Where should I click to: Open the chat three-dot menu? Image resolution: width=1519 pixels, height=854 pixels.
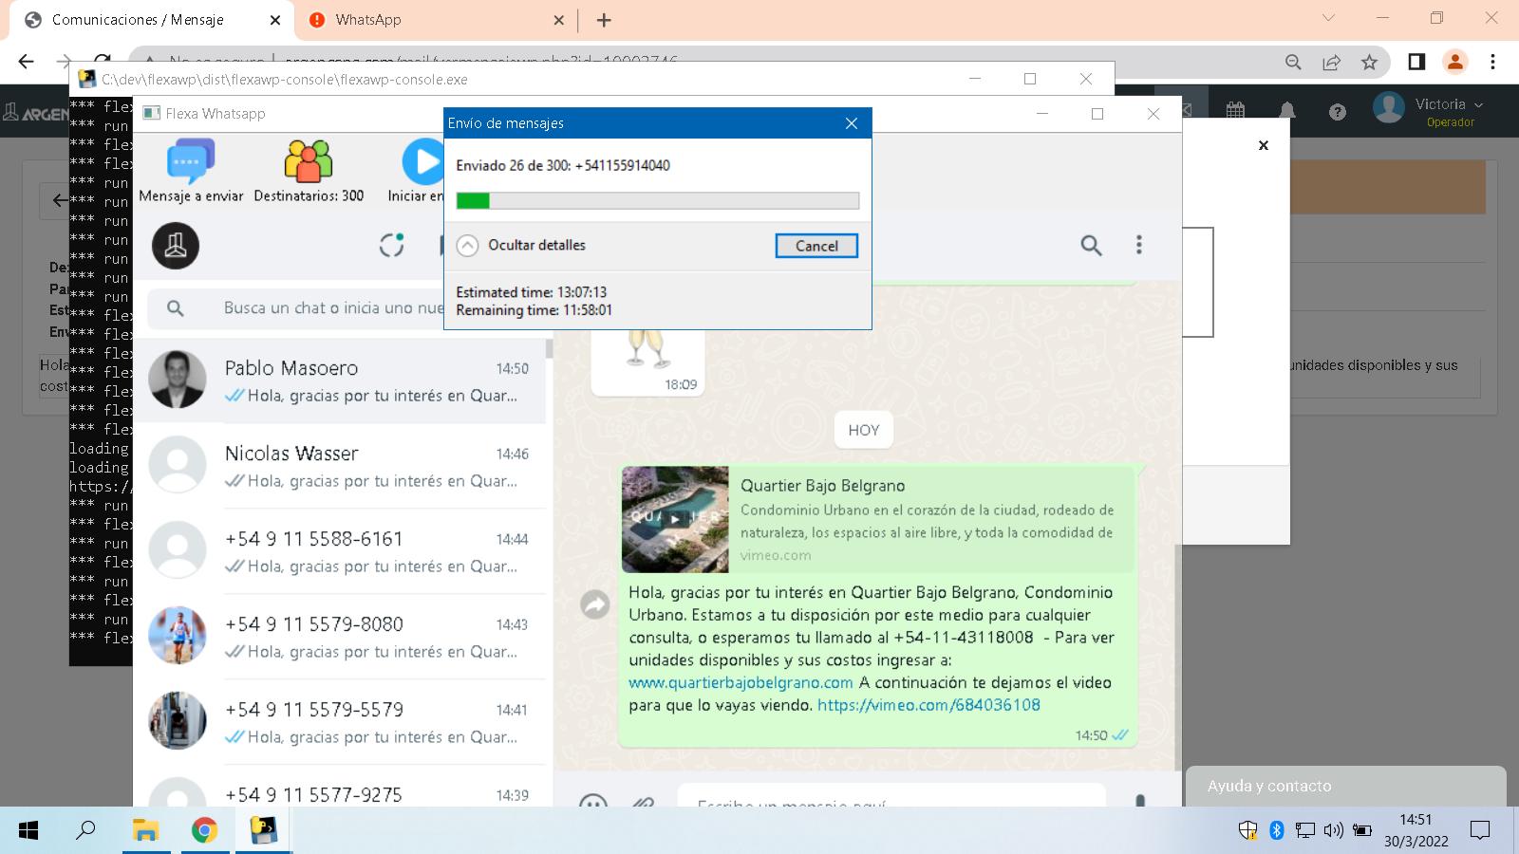[1139, 245]
